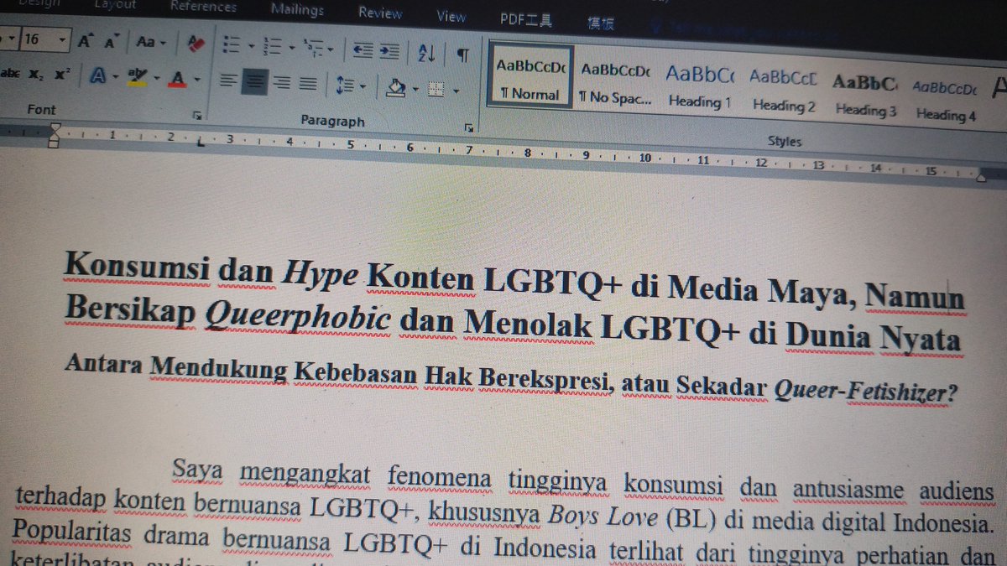The height and width of the screenshot is (566, 1007).
Task: Expand numbering library dropdown arrow
Action: tap(290, 48)
